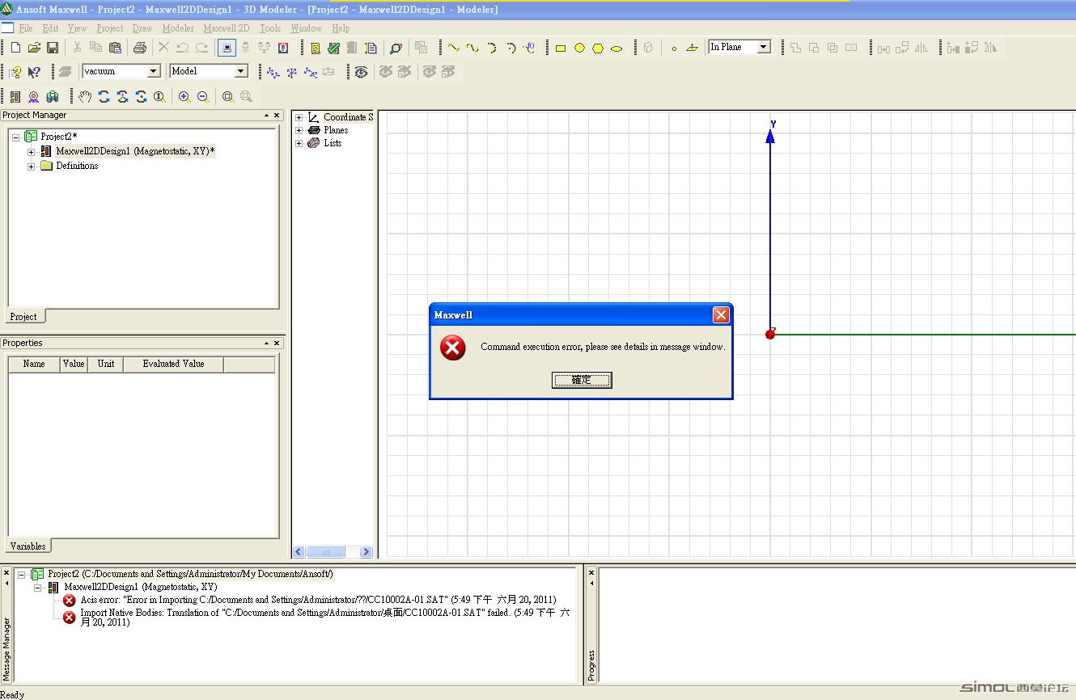Expand the Lists node in model tree
1076x700 pixels.
click(299, 143)
